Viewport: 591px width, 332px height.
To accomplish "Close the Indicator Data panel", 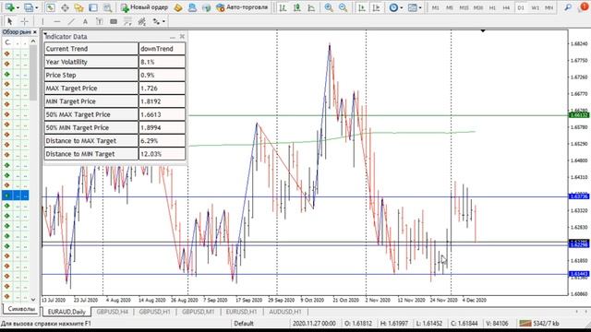I will click(x=182, y=36).
